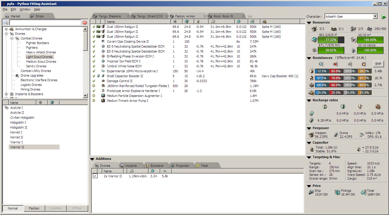The height and width of the screenshot is (215, 389).
Task: Click the Drone DPS icon in Firepower
Action: pyautogui.click(x=336, y=135)
